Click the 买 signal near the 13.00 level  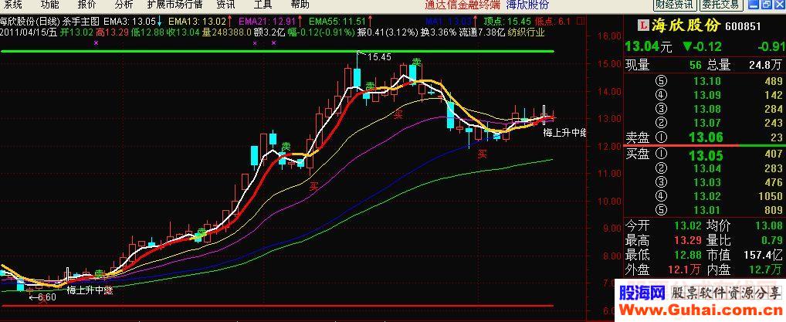click(x=398, y=115)
